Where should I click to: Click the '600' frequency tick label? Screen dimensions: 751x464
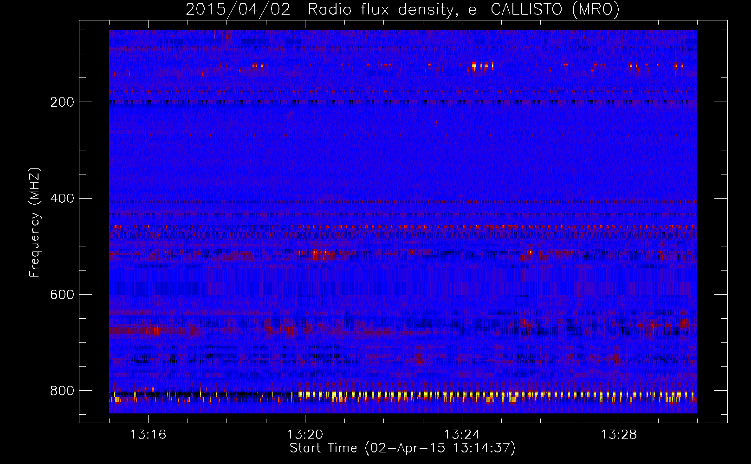click(62, 295)
